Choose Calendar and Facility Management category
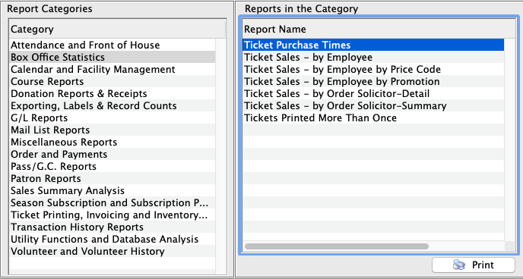Image resolution: width=523 pixels, height=279 pixels. [x=113, y=69]
